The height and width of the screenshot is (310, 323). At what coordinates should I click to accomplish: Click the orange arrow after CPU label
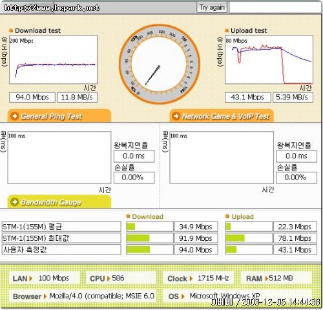[109, 278]
